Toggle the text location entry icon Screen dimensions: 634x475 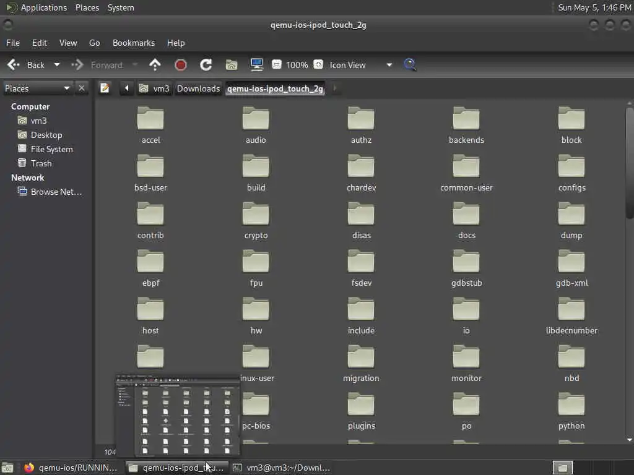[105, 88]
